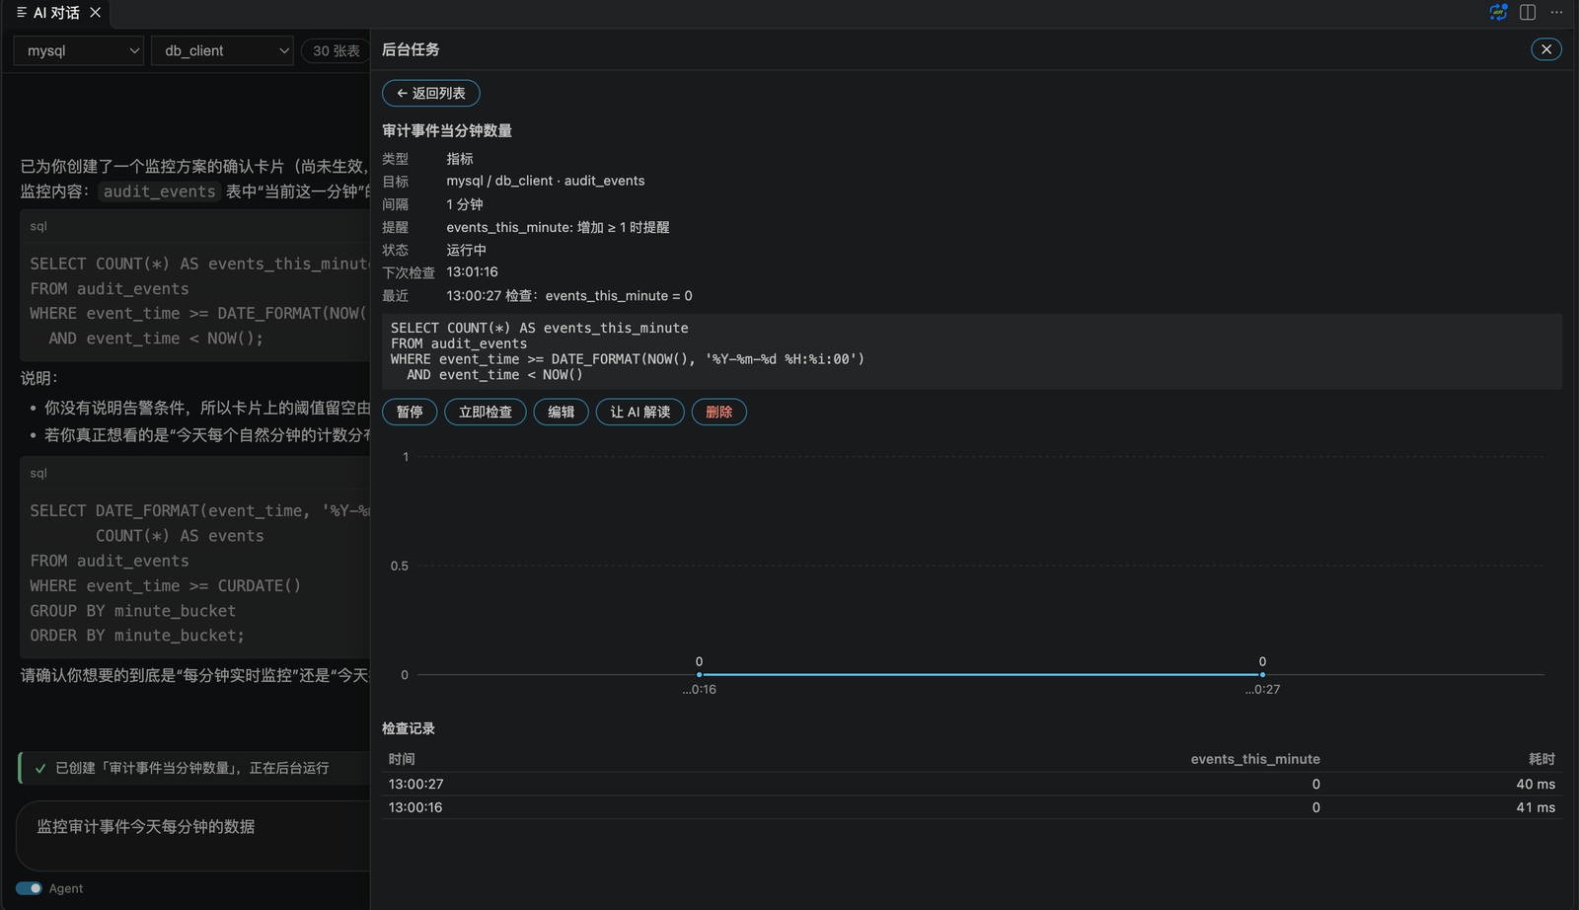Click the 时间 column header
Image resolution: width=1579 pixels, height=910 pixels.
[x=402, y=759]
